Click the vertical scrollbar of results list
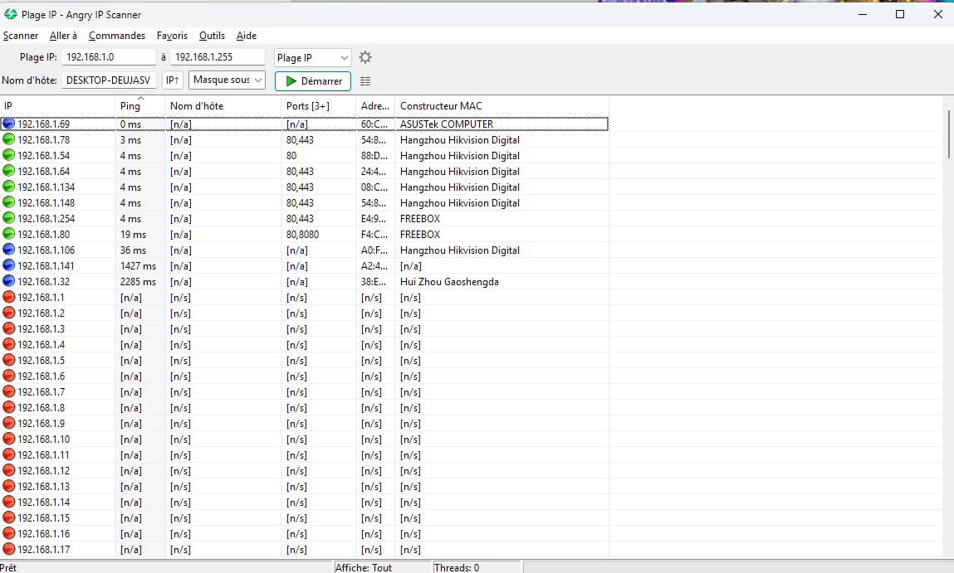Screen dimensions: 954x573 (x=947, y=133)
